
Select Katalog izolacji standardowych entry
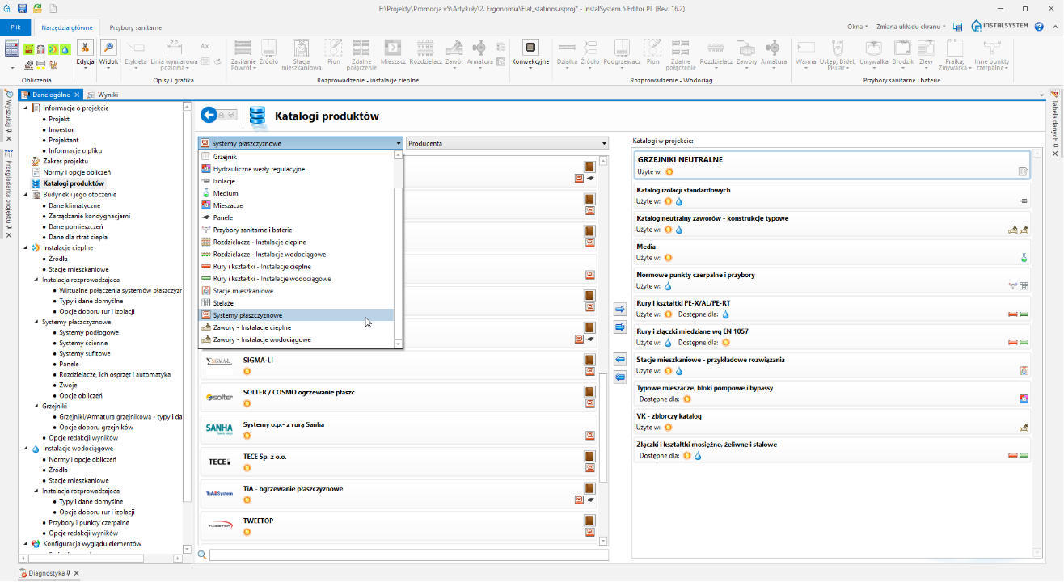coord(832,196)
